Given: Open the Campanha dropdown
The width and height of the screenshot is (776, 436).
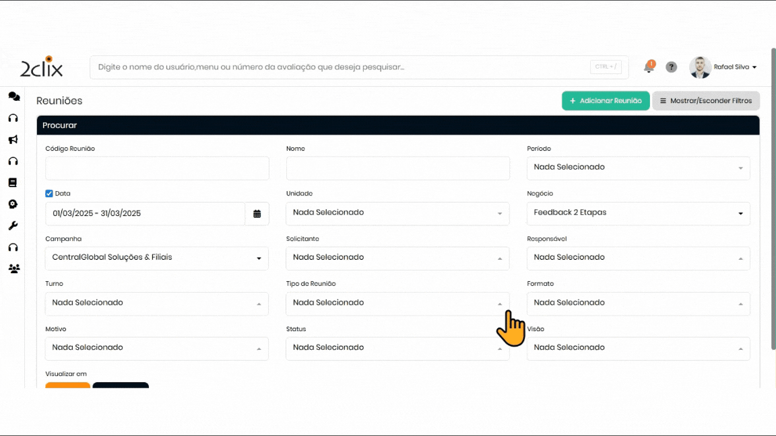Looking at the screenshot, I should tap(156, 258).
